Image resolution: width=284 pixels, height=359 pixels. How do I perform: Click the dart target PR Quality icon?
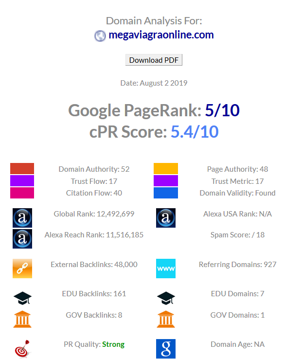22,348
